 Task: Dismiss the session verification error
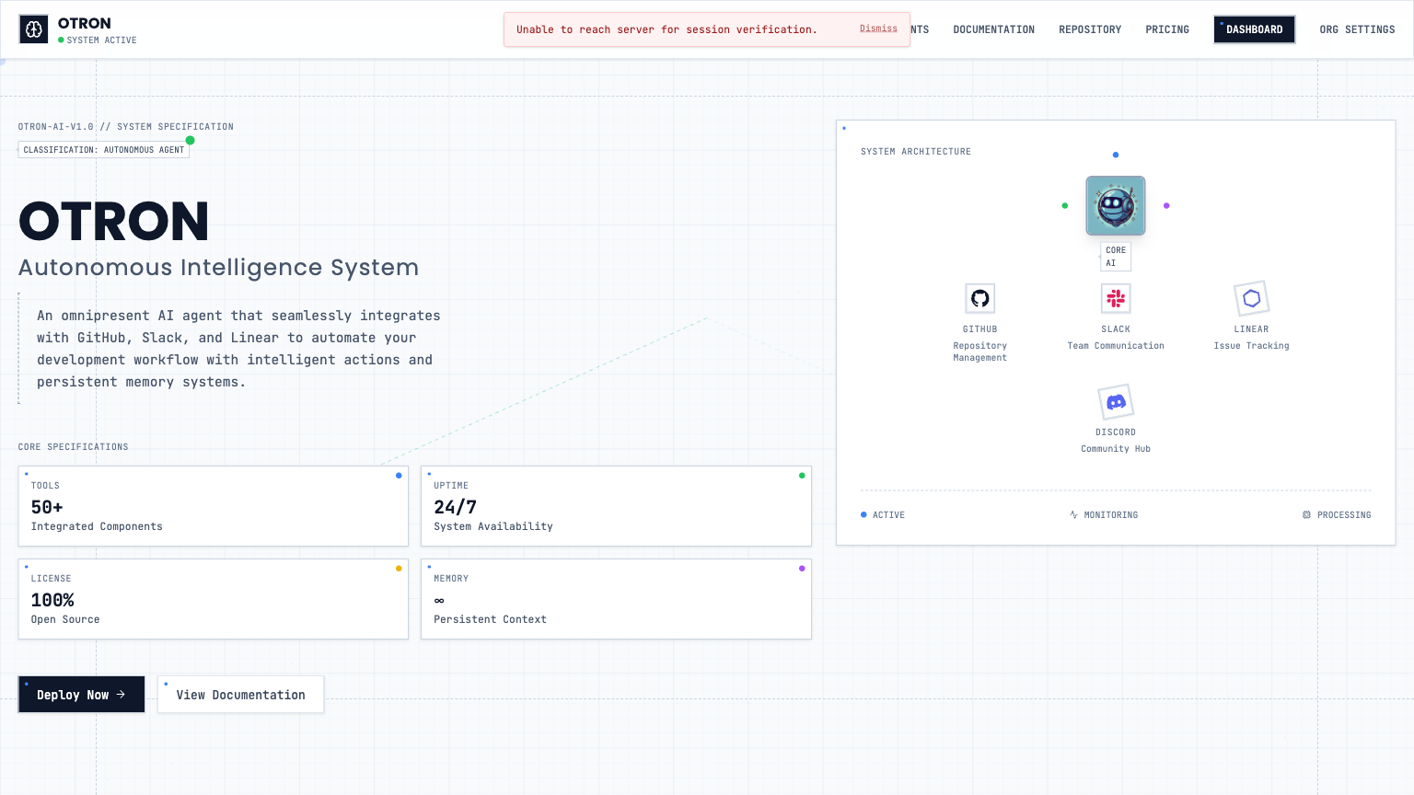click(878, 29)
